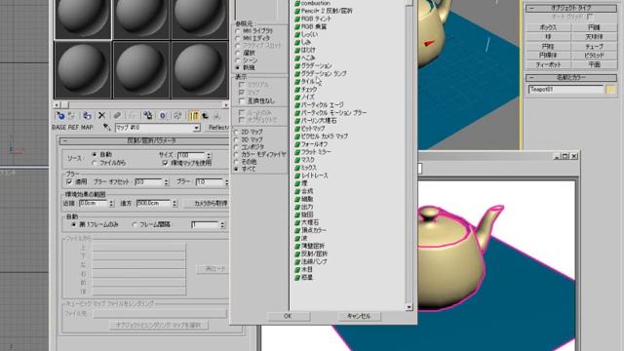Click the ブラー オフセット spinner arrows

pos(167,182)
